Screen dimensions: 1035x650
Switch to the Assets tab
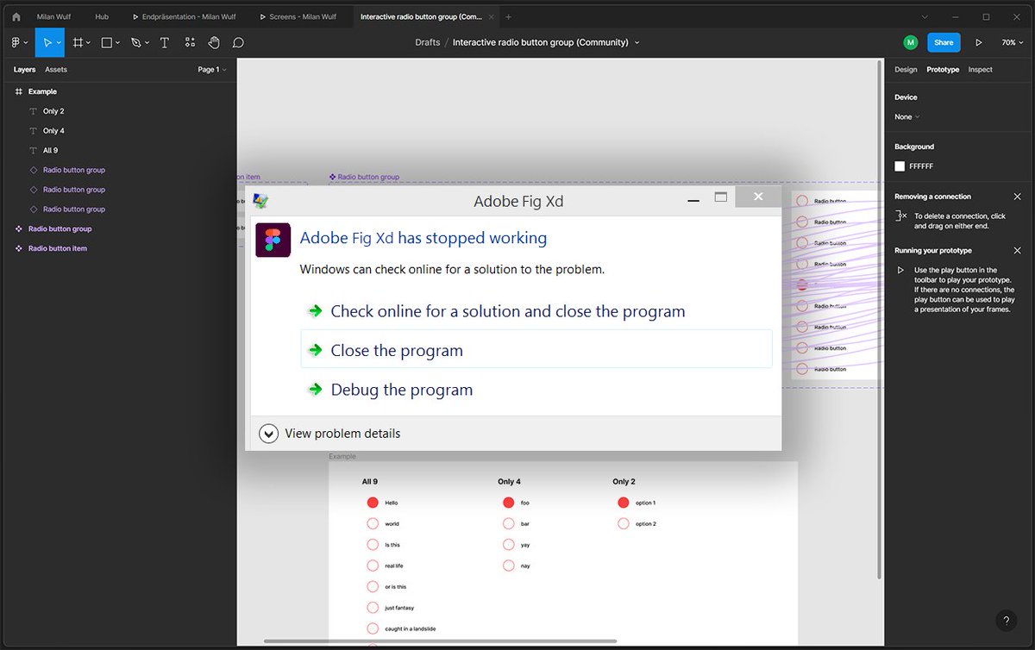click(56, 70)
